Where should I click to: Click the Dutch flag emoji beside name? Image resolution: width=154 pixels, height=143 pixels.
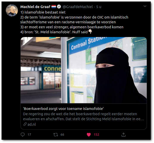point(54,7)
